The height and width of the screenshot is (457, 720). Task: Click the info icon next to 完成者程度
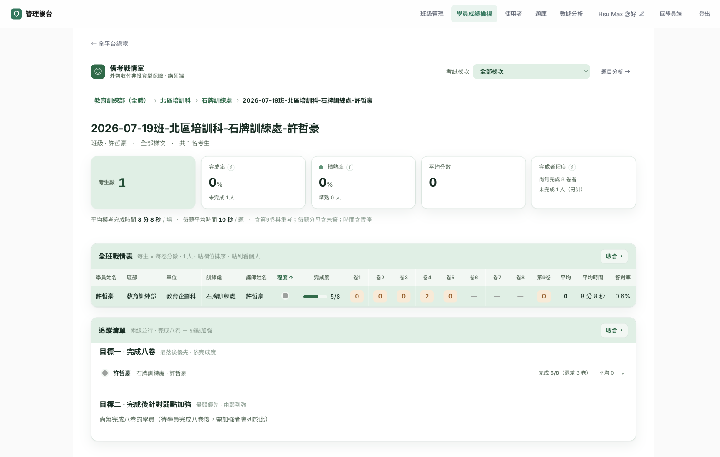(572, 167)
